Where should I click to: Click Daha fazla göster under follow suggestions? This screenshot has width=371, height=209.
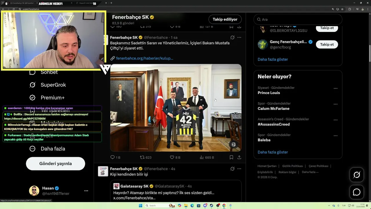coord(273,59)
